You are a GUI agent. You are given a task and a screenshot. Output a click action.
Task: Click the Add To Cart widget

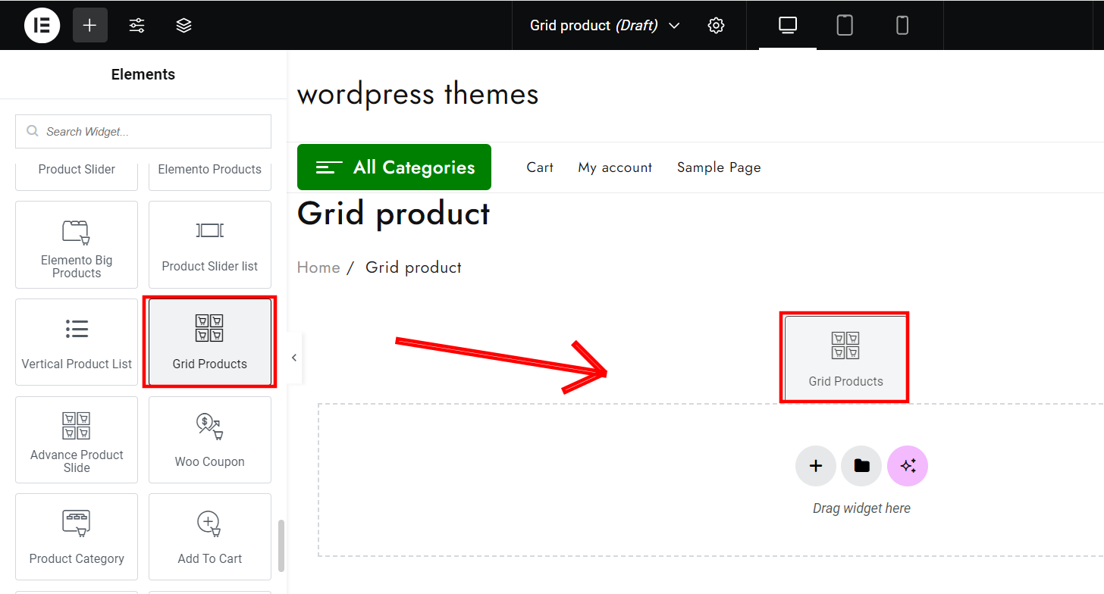210,536
